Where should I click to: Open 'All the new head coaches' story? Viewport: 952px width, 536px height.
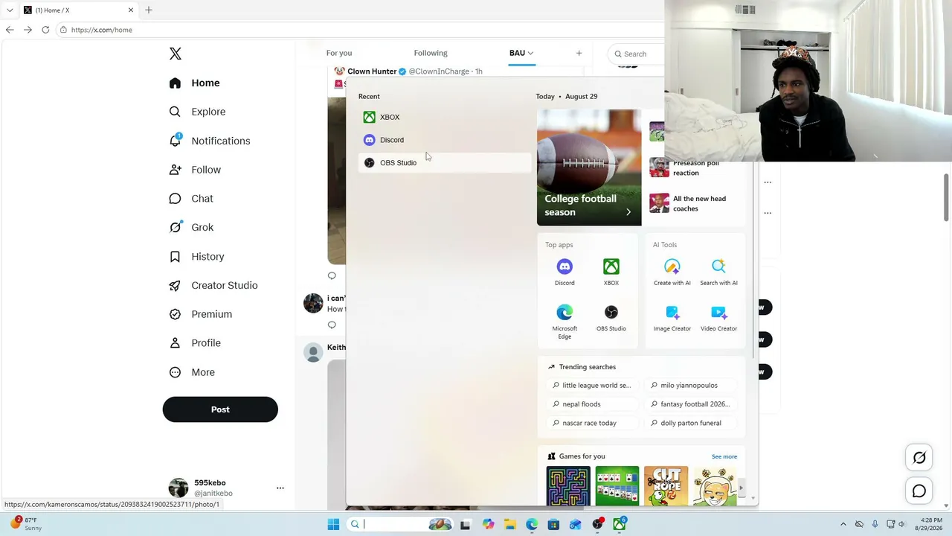pyautogui.click(x=697, y=203)
